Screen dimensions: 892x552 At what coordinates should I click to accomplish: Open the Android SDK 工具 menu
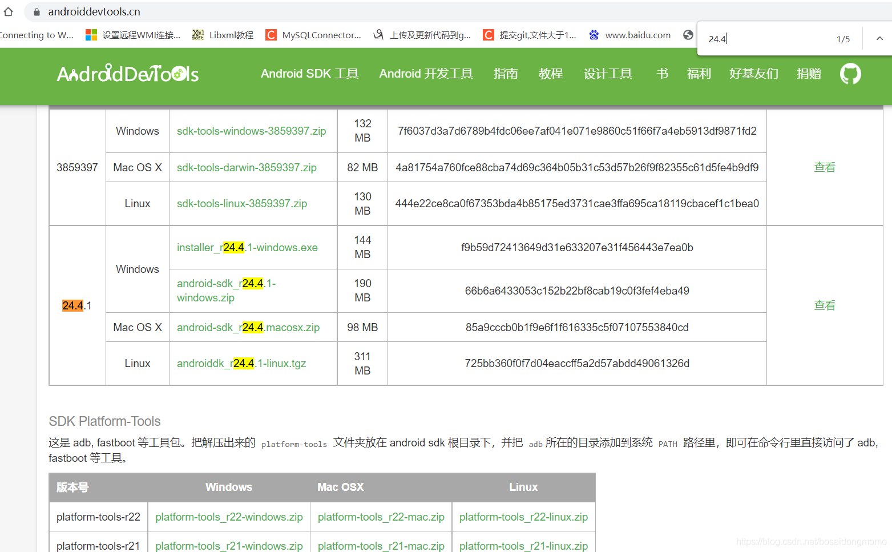click(310, 74)
